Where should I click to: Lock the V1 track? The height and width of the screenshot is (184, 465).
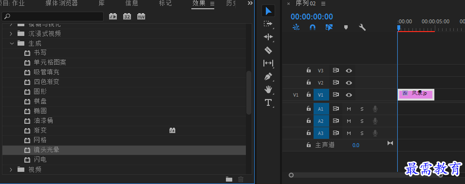[x=309, y=94]
